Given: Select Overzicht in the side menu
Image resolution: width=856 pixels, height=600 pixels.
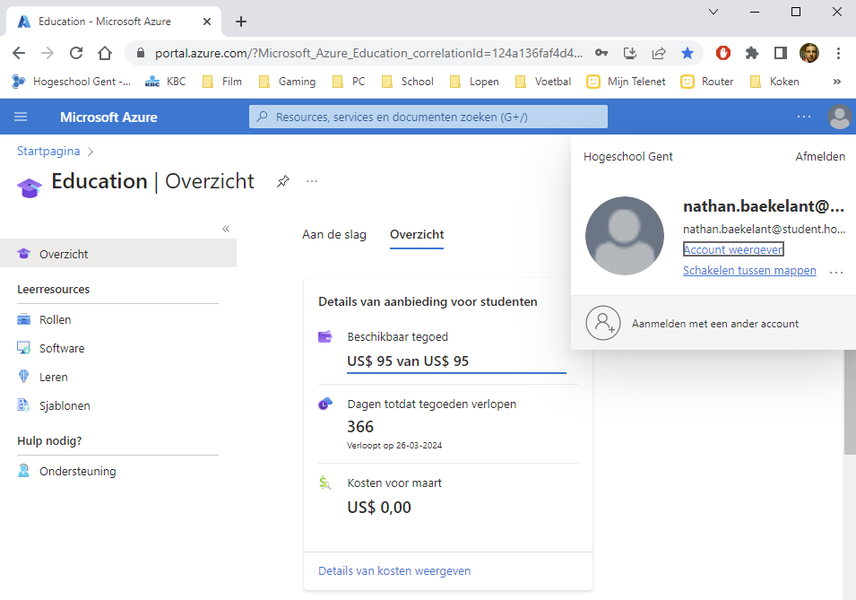Looking at the screenshot, I should [x=118, y=254].
